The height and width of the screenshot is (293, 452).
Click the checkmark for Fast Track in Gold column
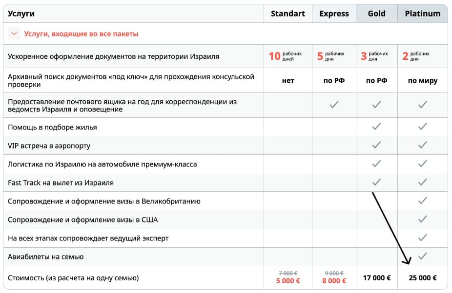click(376, 182)
